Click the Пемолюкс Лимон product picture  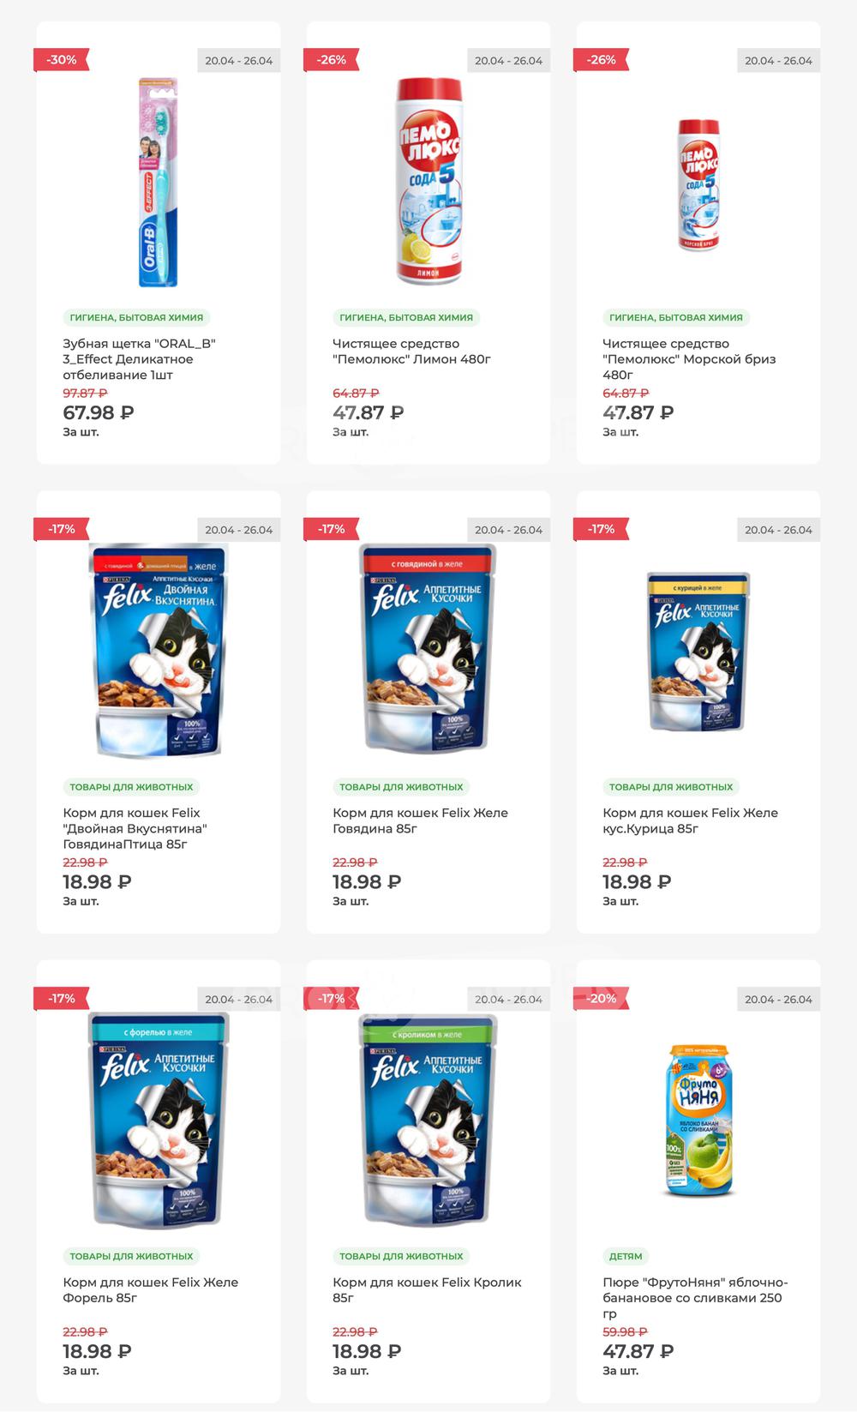pos(428,183)
